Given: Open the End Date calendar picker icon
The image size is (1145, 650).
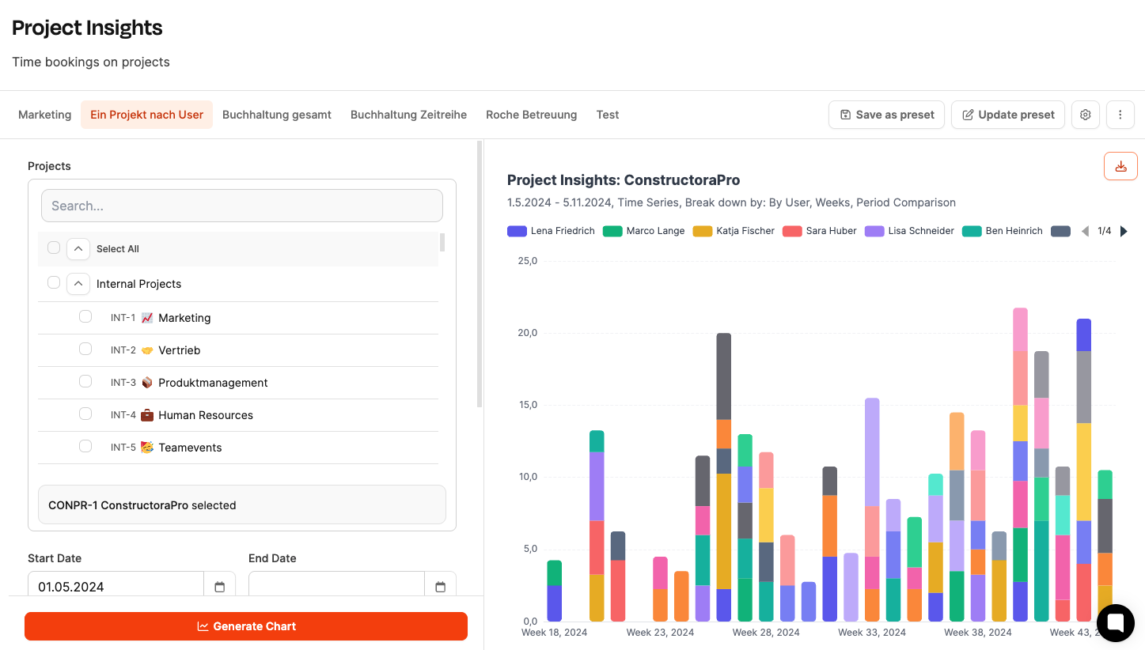Looking at the screenshot, I should (x=441, y=587).
